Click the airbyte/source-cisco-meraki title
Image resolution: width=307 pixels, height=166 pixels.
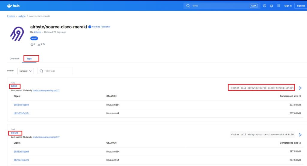(58, 27)
